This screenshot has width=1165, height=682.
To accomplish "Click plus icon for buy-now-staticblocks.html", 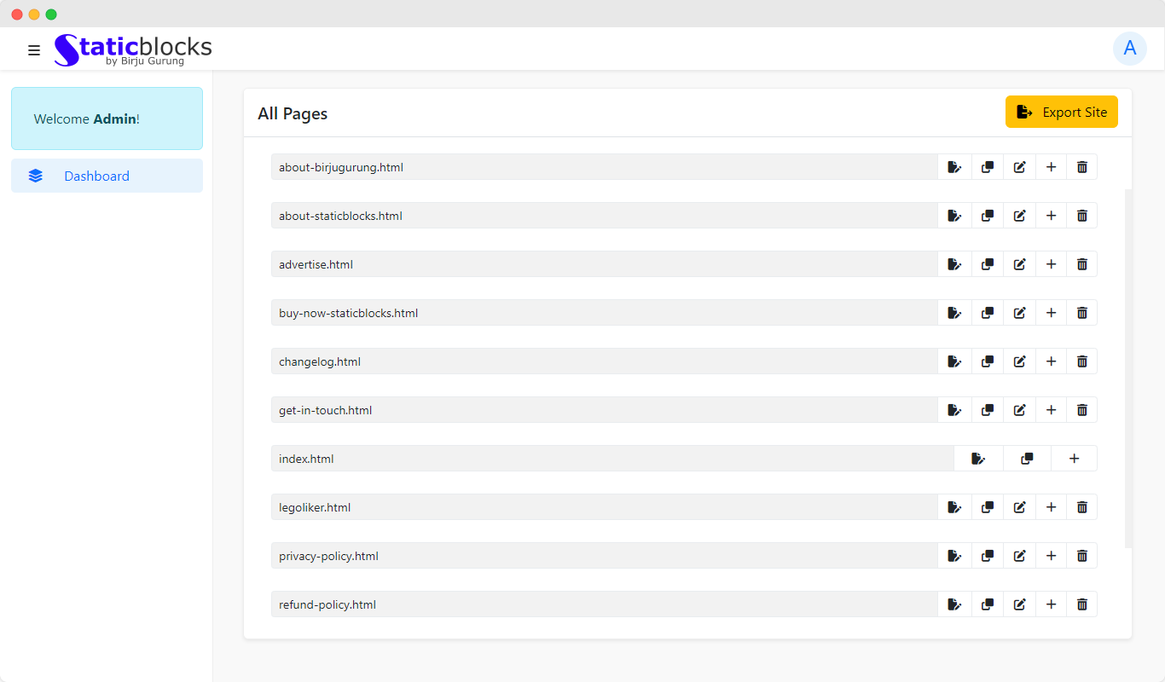I will click(x=1051, y=313).
